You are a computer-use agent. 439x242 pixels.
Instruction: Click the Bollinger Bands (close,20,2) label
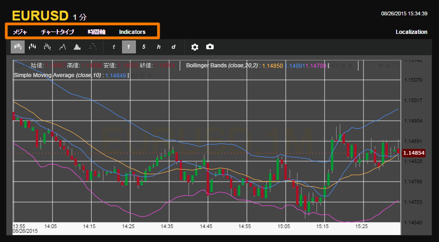pyautogui.click(x=222, y=65)
